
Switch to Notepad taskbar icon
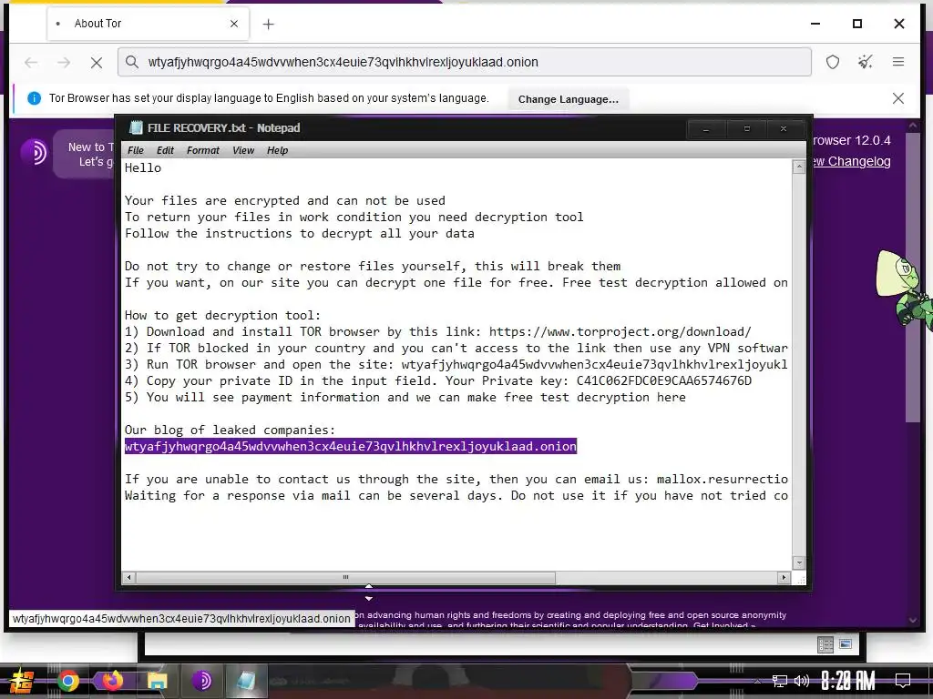pyautogui.click(x=246, y=681)
